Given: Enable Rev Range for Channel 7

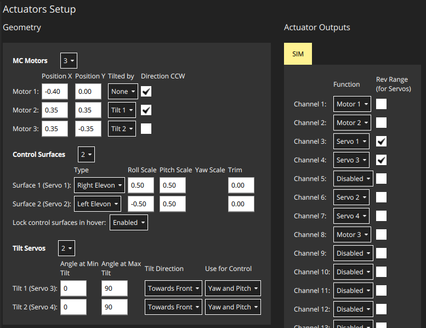Looking at the screenshot, I should (381, 216).
